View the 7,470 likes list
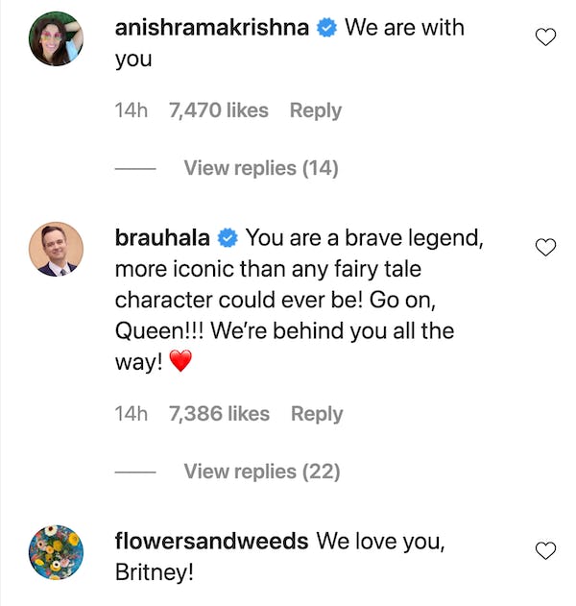This screenshot has height=606, width=576. click(218, 110)
